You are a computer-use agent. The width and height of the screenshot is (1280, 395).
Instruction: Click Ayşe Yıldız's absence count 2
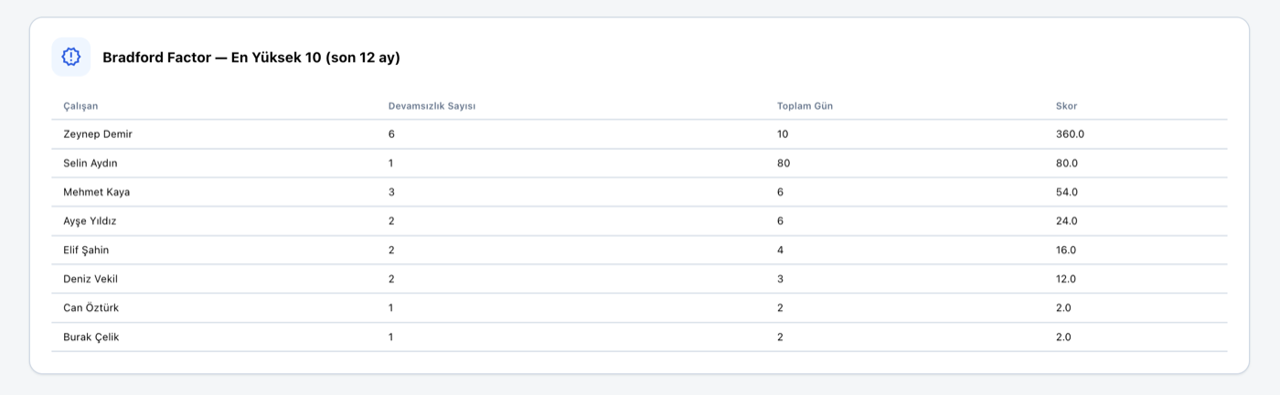coord(391,221)
